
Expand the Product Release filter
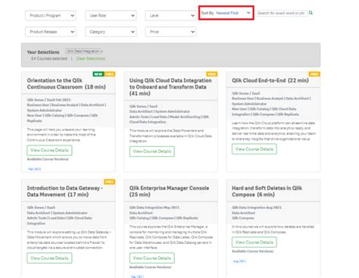click(x=51, y=32)
